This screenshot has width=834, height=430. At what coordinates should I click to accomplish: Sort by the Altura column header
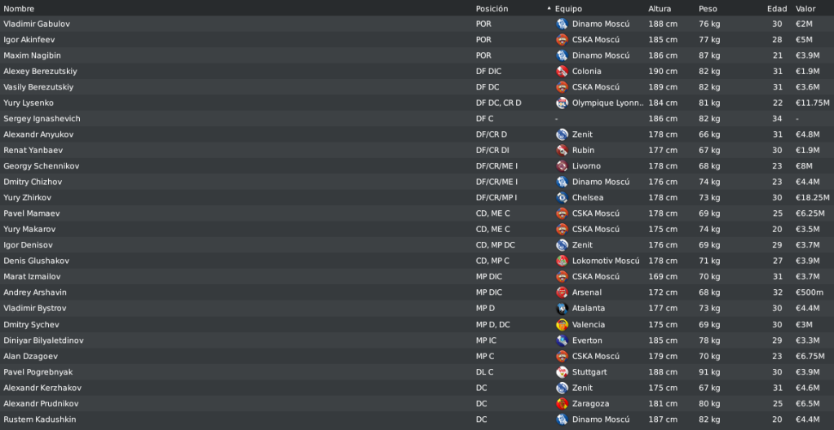click(660, 8)
